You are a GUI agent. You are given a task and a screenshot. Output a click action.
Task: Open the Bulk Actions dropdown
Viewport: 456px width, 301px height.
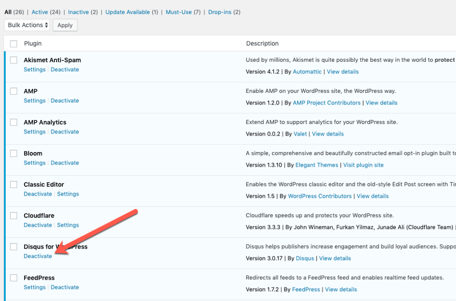[x=27, y=25]
